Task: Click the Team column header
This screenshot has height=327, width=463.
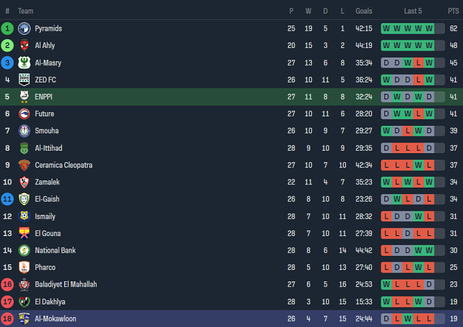Action: click(x=26, y=11)
